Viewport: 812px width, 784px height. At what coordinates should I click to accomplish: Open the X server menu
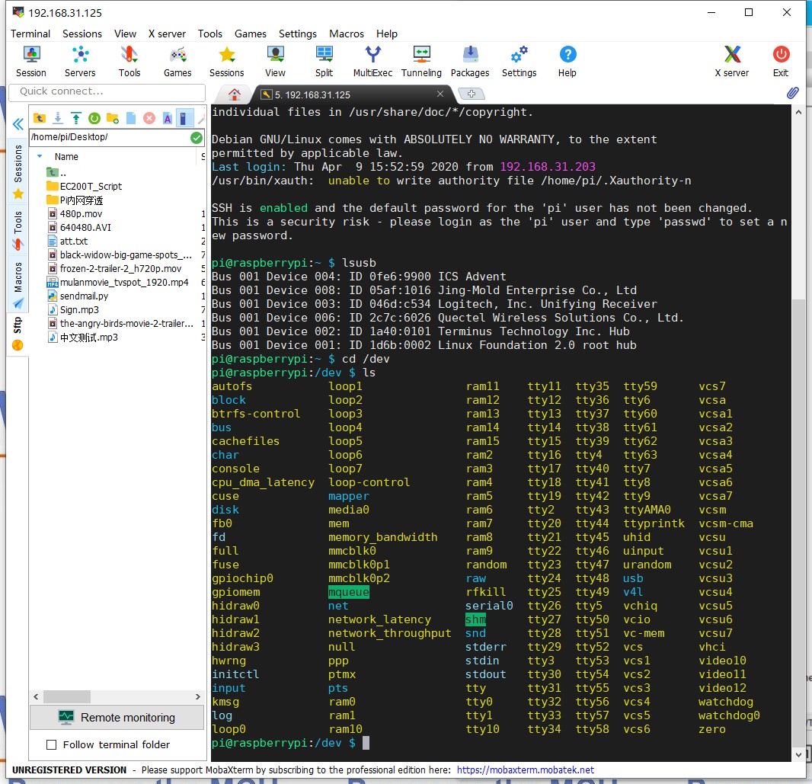[167, 34]
